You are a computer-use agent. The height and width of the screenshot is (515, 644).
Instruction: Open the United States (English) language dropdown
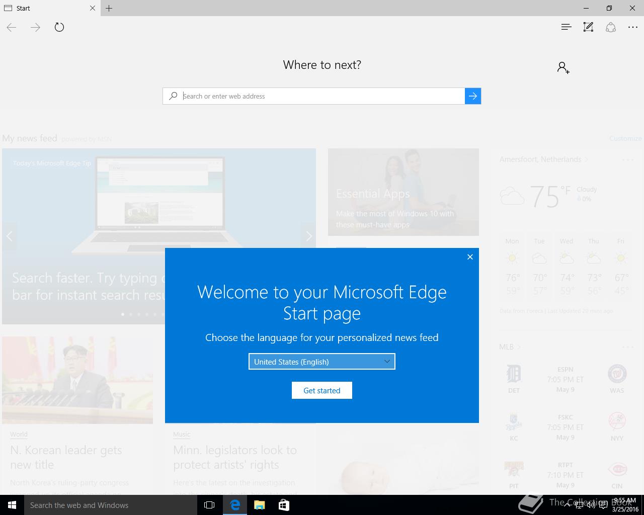(322, 362)
